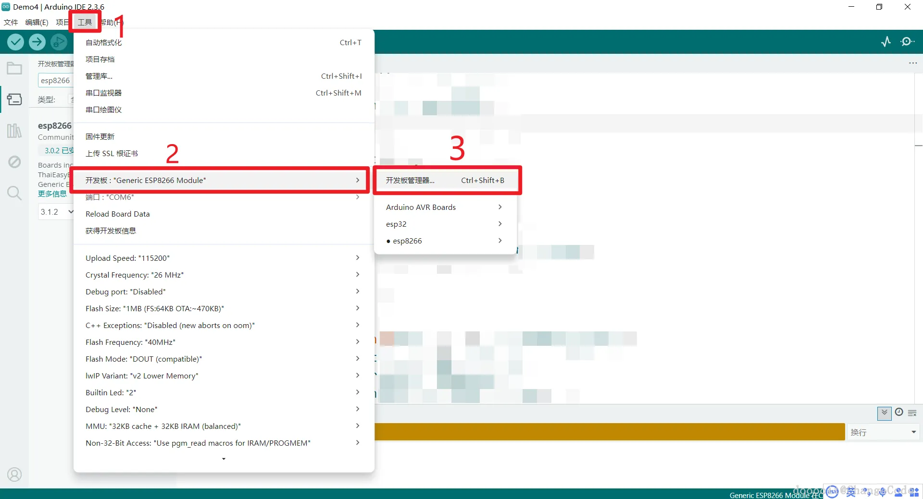Open the 文件 menu
923x499 pixels.
11,22
